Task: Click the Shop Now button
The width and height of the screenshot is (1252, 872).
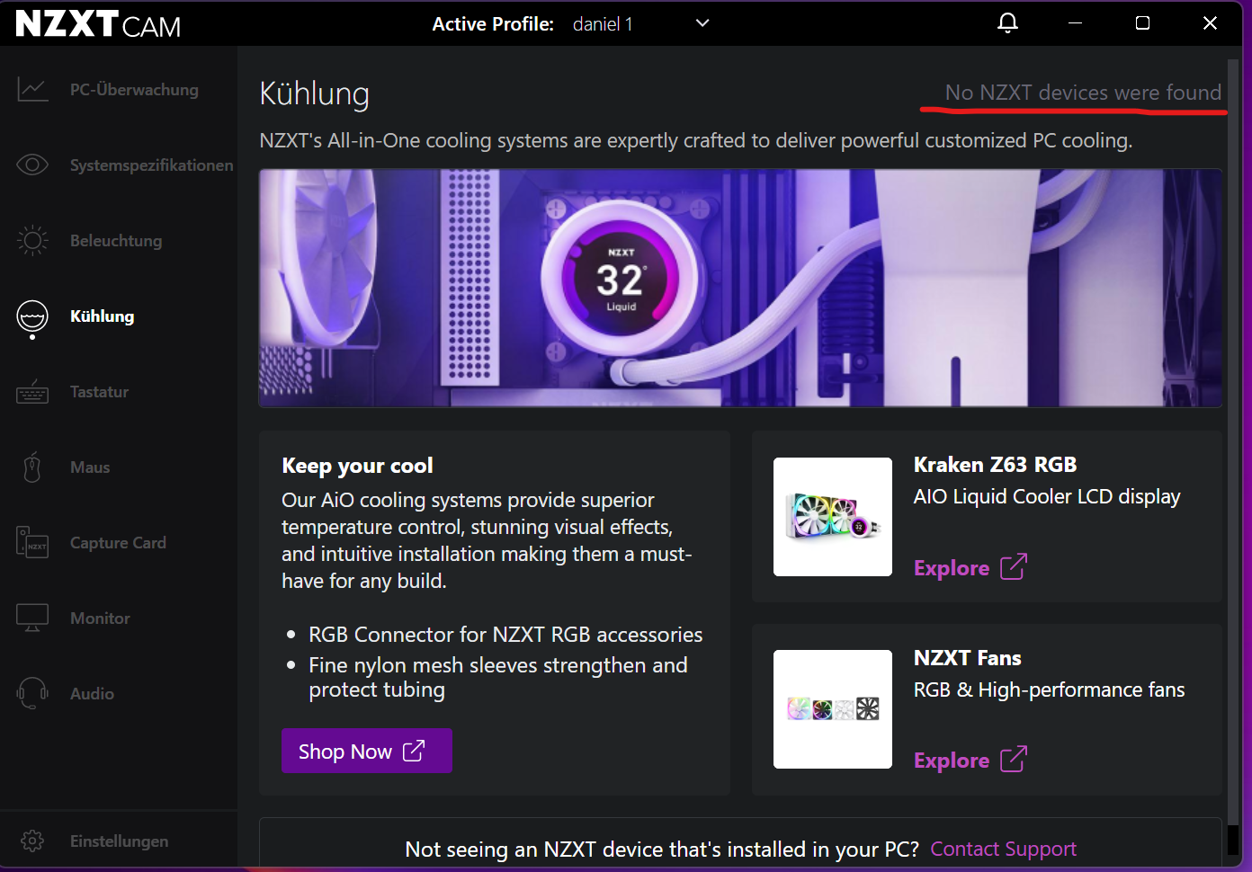Action: (x=366, y=751)
